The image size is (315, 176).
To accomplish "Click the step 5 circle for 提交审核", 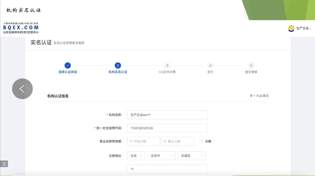I will tap(251, 66).
